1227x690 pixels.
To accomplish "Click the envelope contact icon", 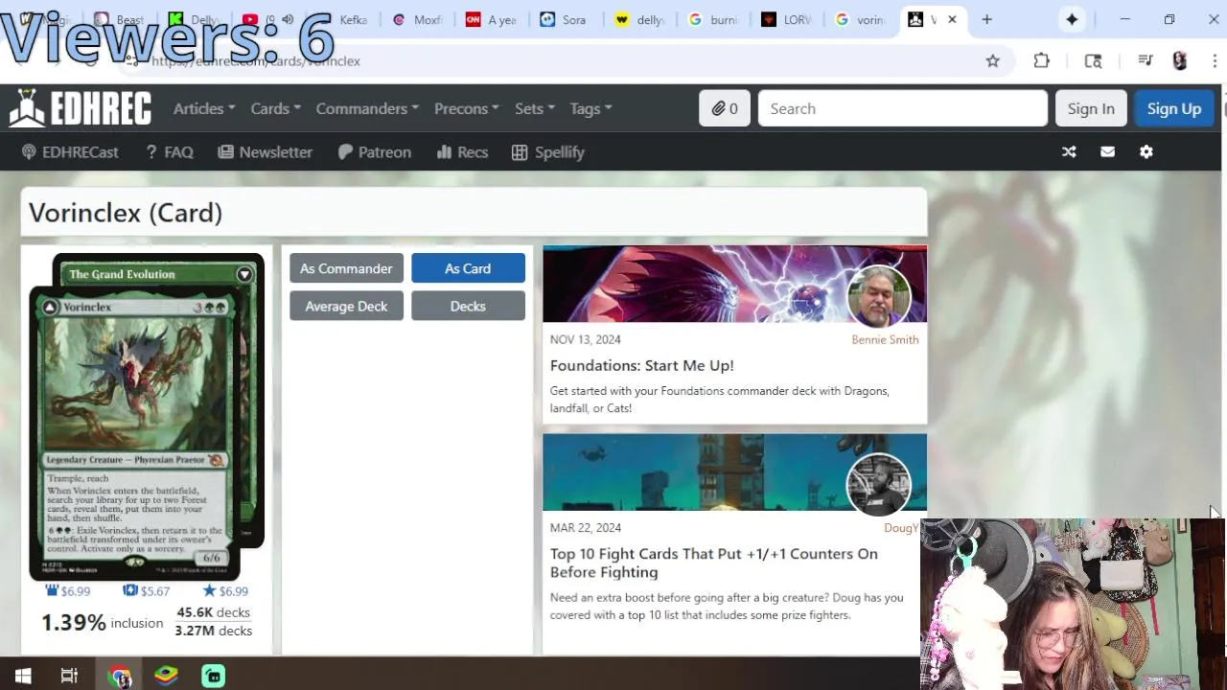I will (x=1107, y=151).
